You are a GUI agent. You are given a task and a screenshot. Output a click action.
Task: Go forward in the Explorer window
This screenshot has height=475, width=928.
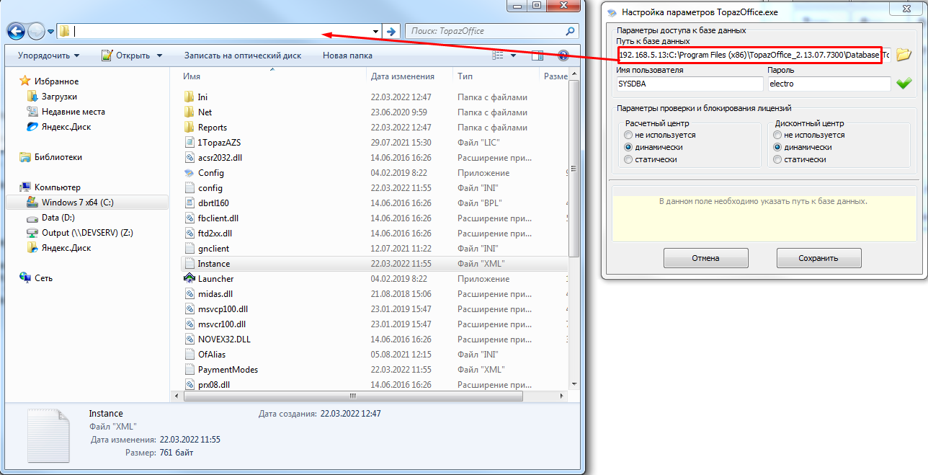coord(35,31)
